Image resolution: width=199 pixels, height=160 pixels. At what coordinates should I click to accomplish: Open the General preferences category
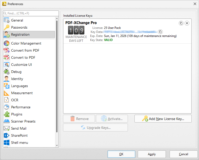click(x=29, y=20)
